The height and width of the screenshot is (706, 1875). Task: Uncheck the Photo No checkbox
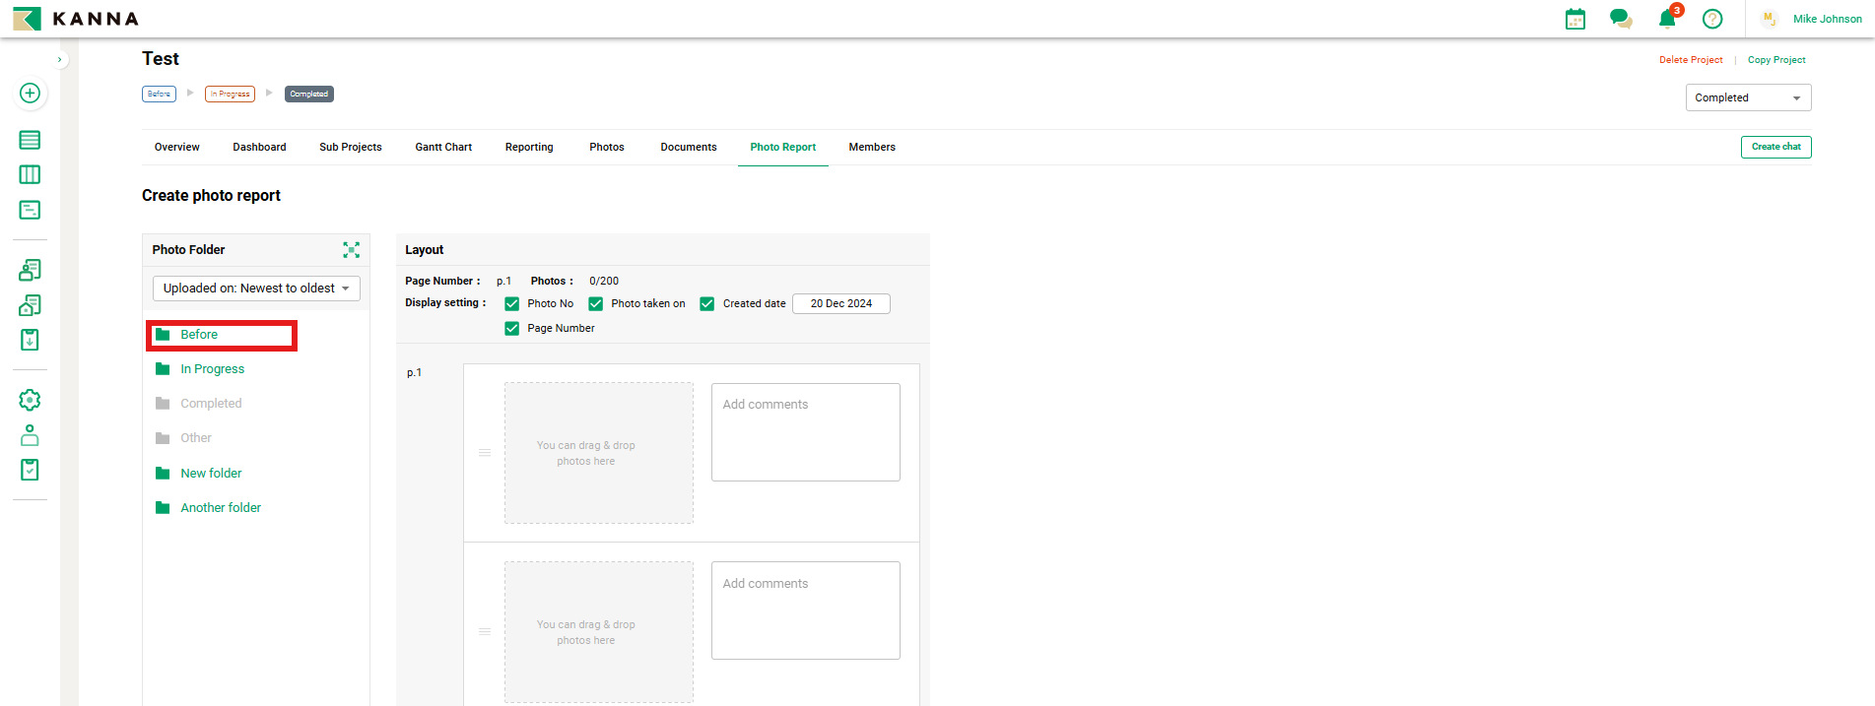pos(512,304)
